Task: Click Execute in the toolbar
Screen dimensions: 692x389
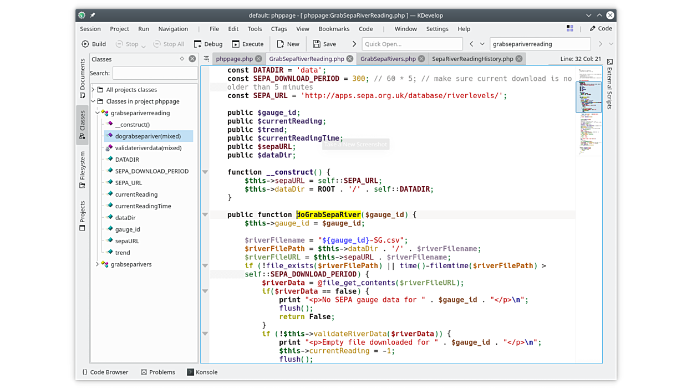Action: coord(247,44)
